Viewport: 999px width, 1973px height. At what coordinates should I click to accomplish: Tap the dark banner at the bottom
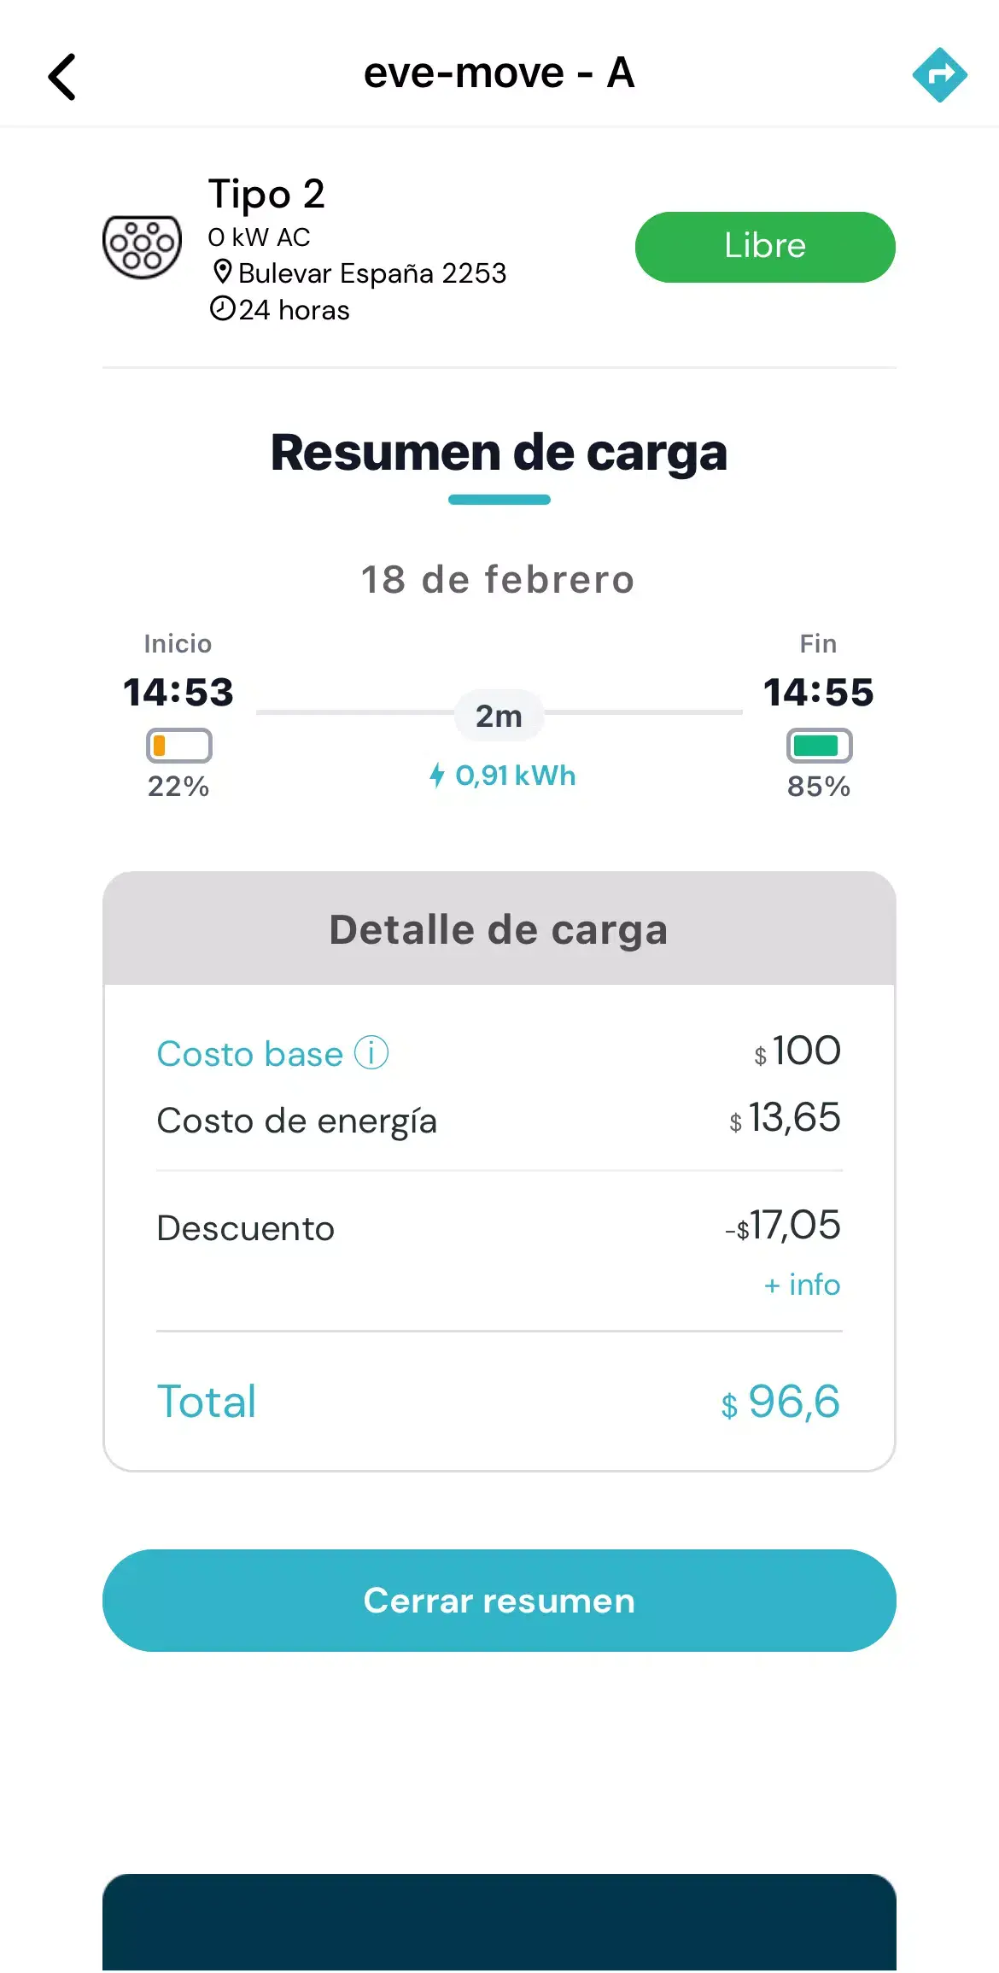click(x=499, y=1923)
